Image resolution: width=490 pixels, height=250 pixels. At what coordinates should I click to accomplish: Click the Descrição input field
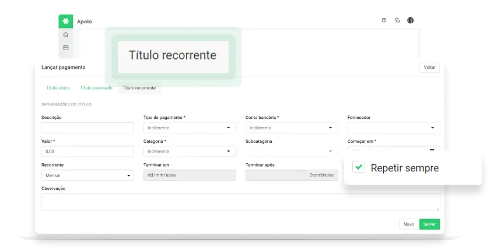click(x=87, y=128)
